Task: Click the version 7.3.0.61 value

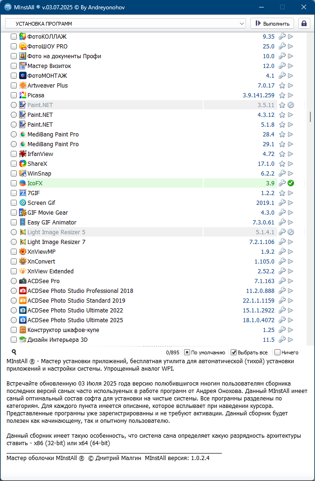Action: [263, 223]
